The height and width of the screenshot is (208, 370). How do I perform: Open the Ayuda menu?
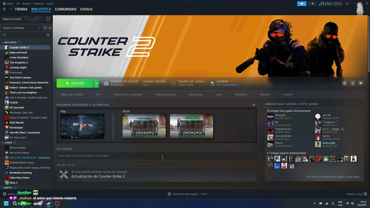pyautogui.click(x=50, y=3)
